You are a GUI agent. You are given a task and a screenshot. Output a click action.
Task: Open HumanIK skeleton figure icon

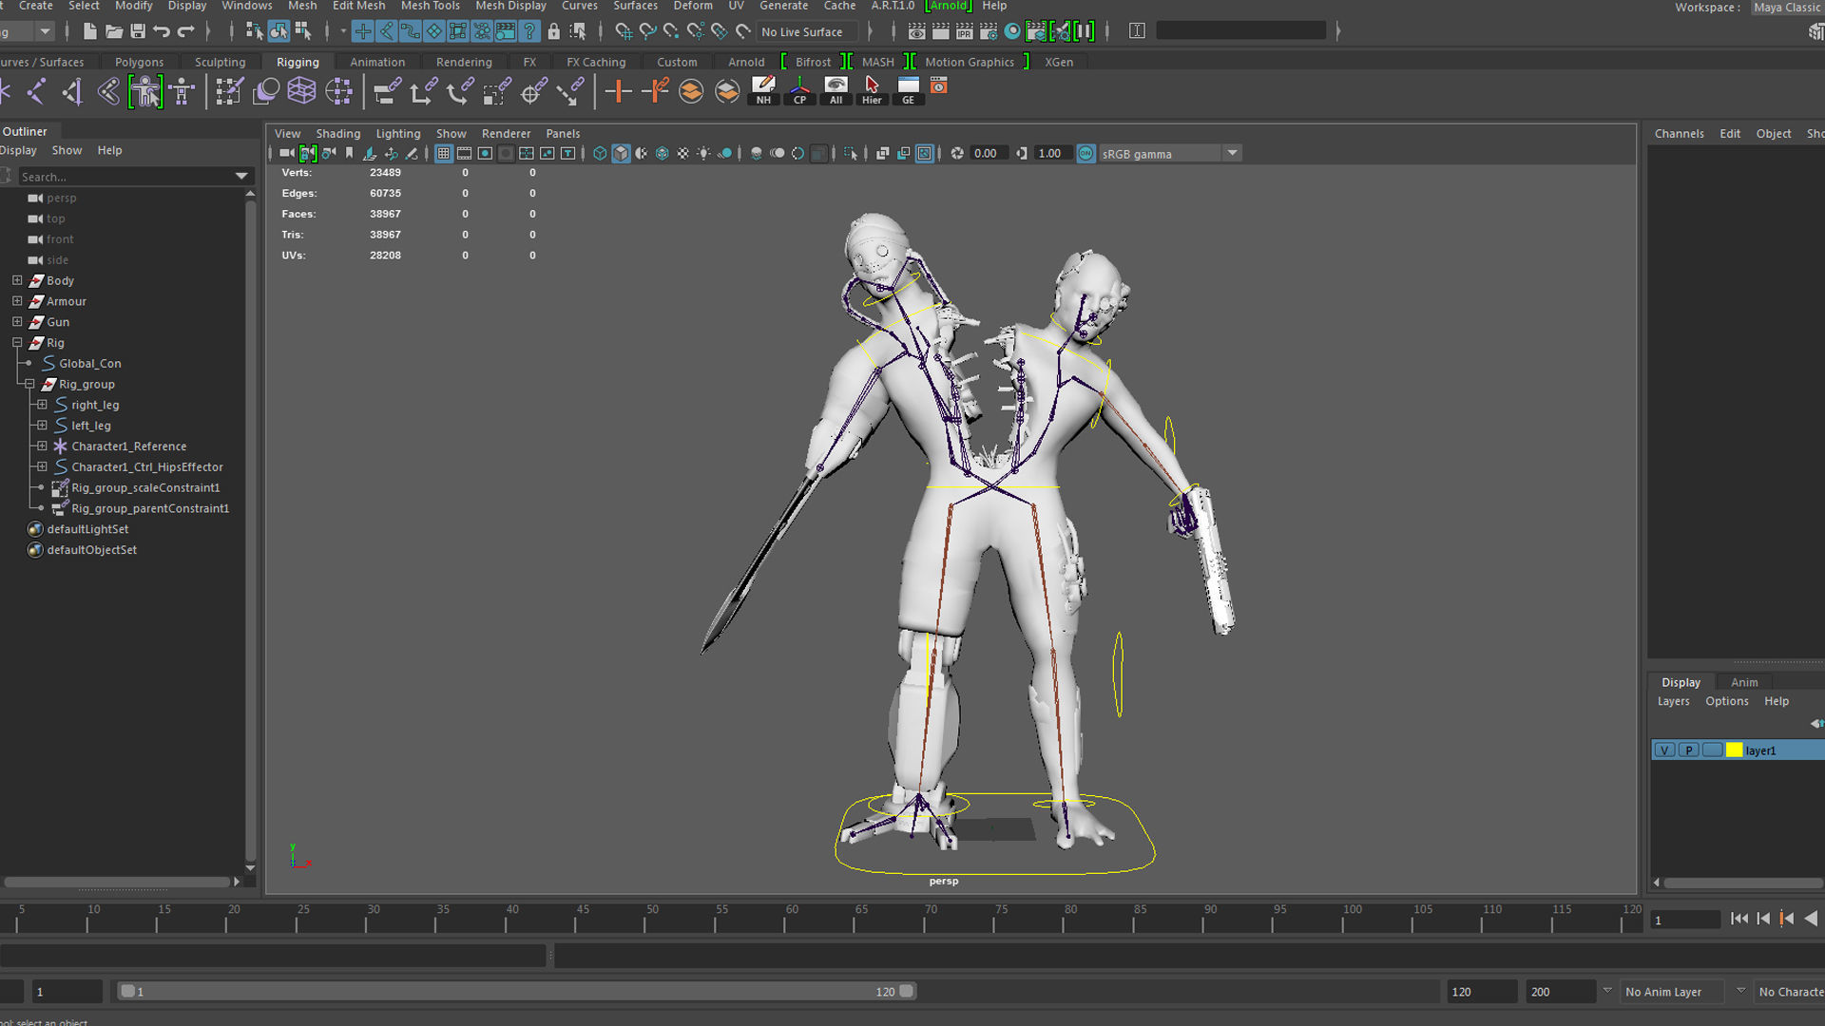point(182,92)
